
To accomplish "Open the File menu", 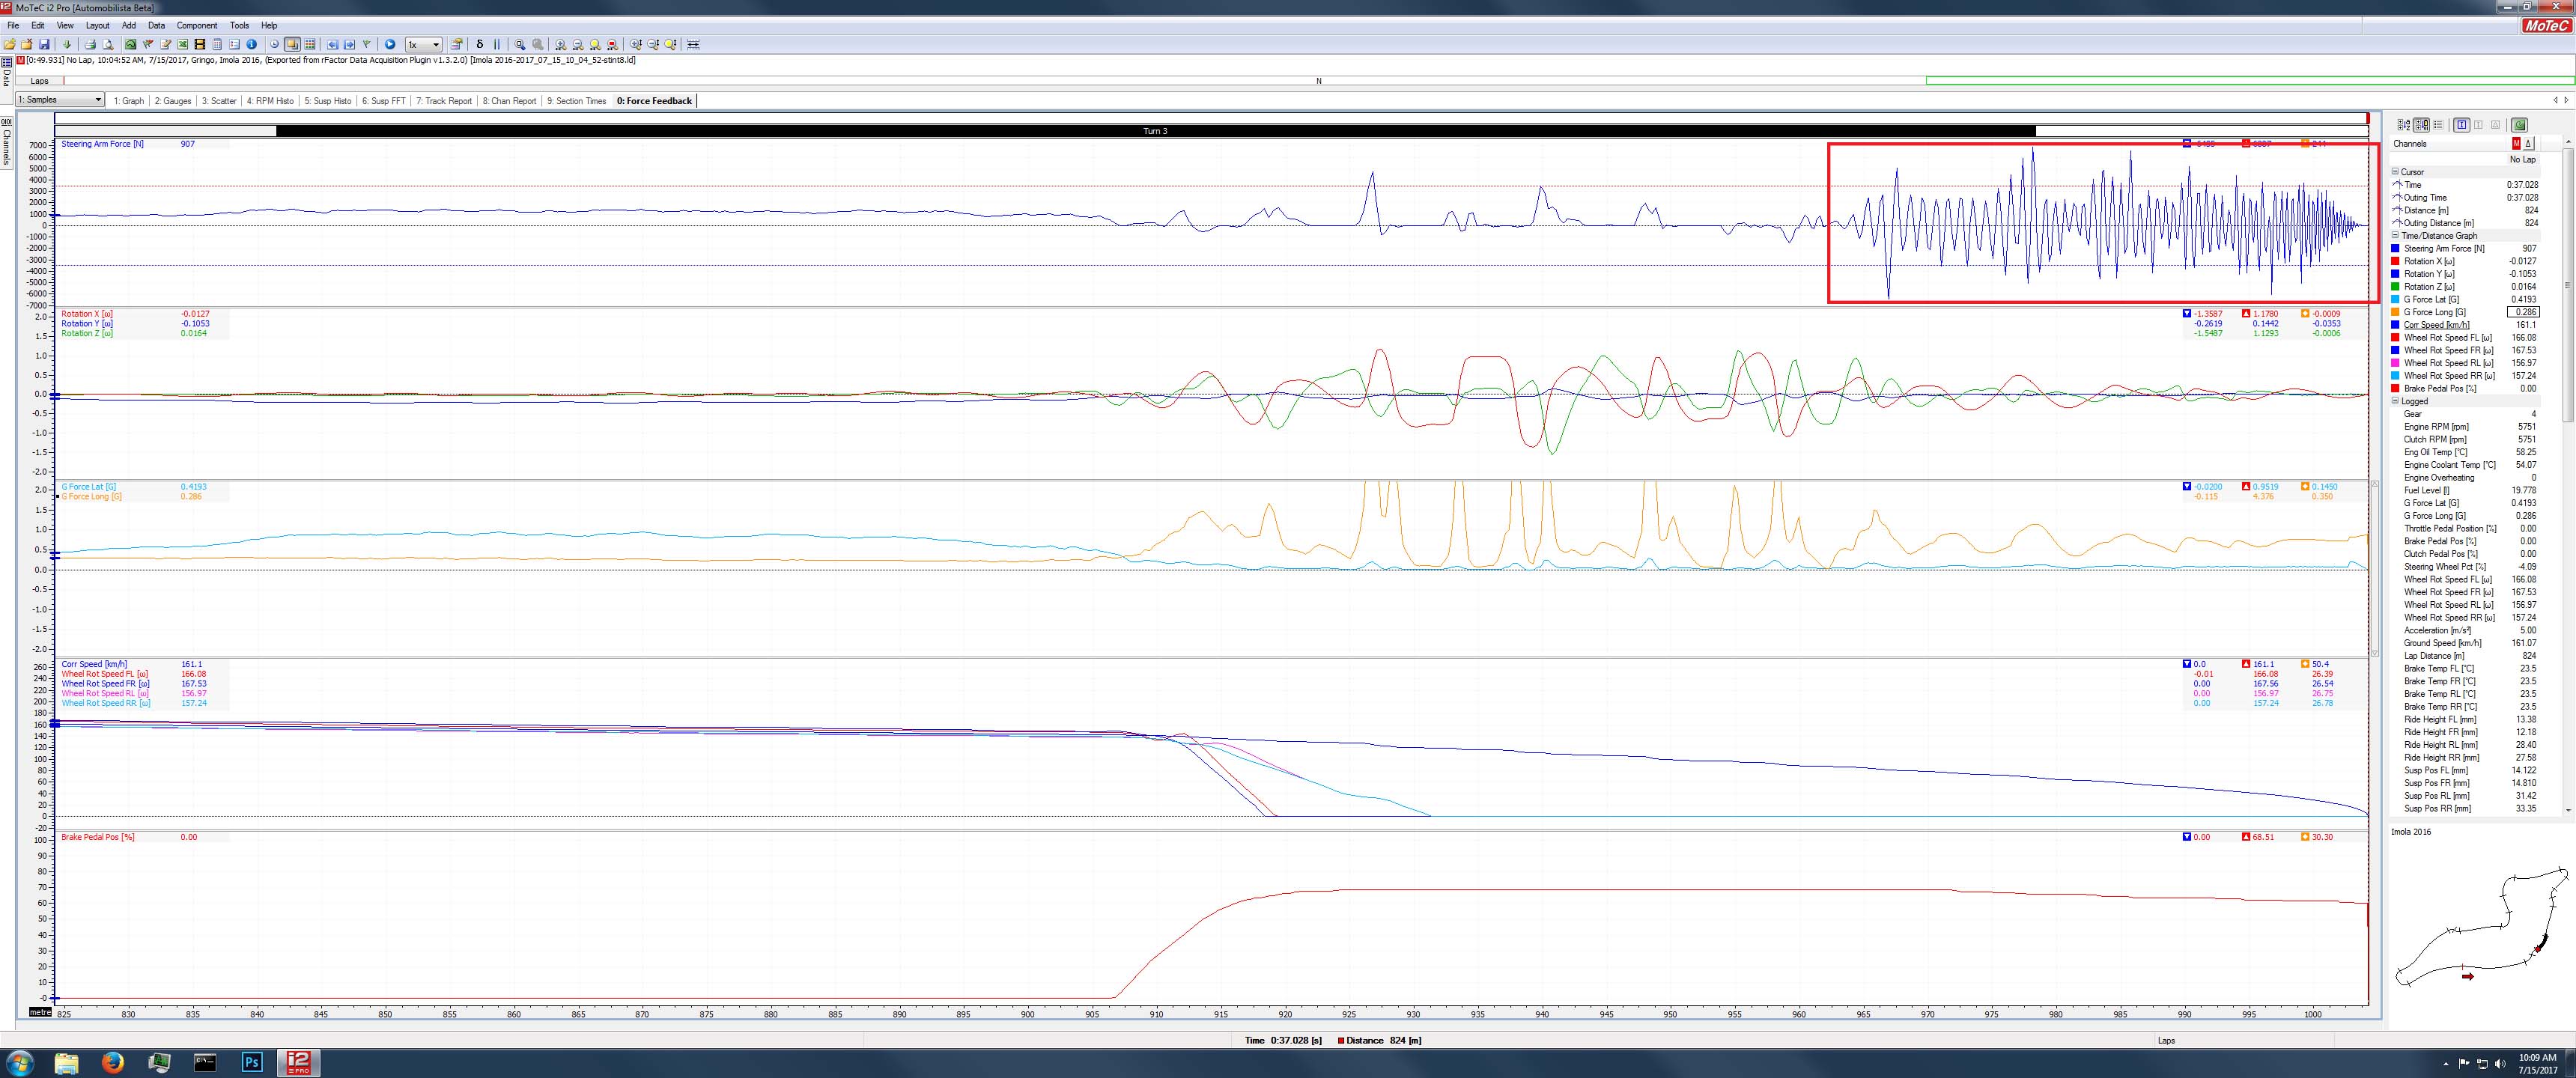I will (13, 25).
